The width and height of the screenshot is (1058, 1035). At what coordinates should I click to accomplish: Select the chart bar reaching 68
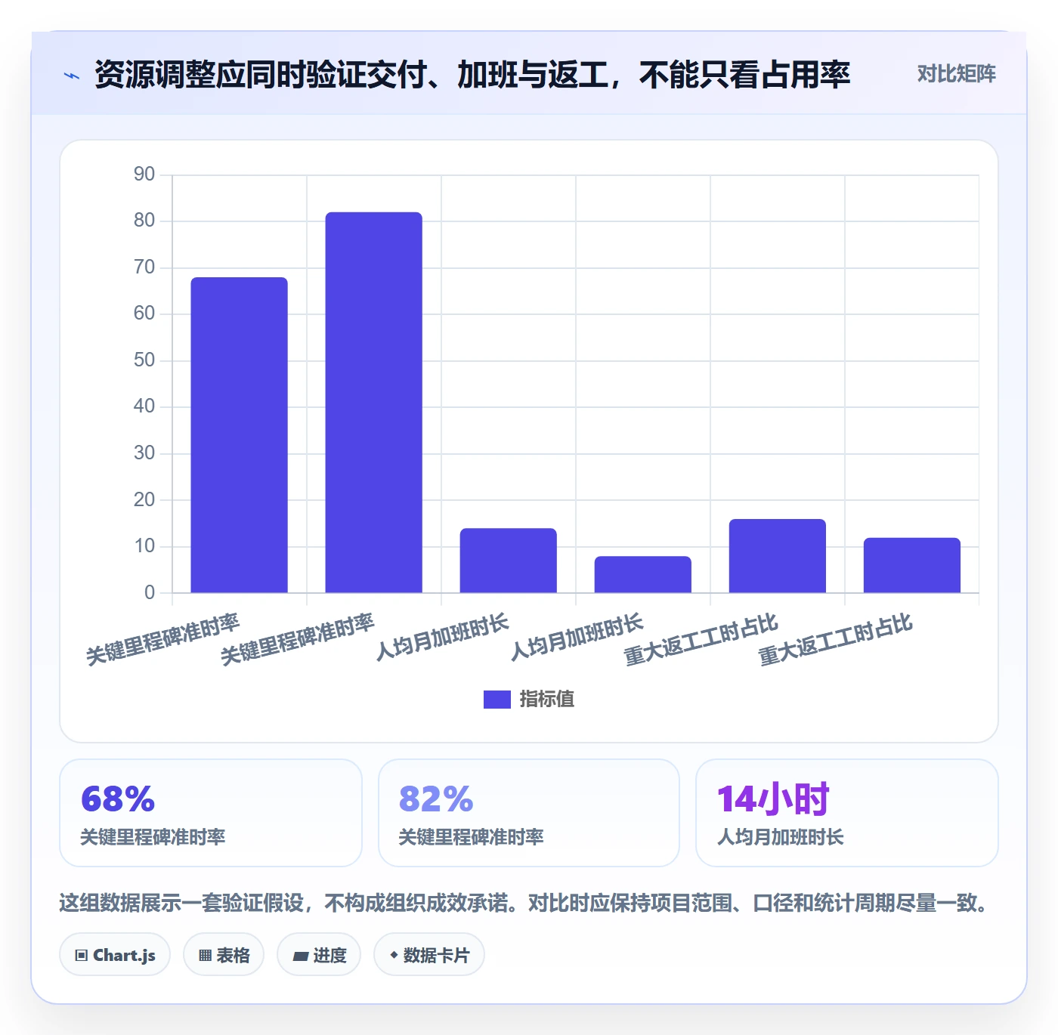pyautogui.click(x=239, y=435)
